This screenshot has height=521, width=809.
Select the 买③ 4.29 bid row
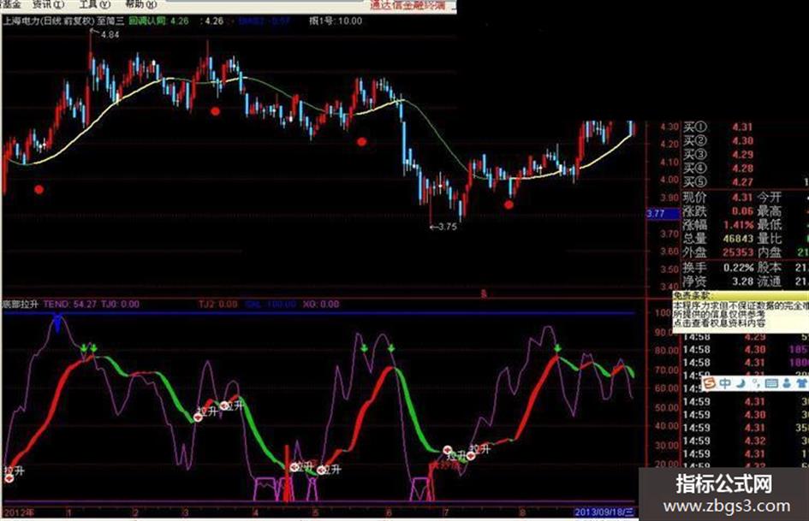point(718,155)
